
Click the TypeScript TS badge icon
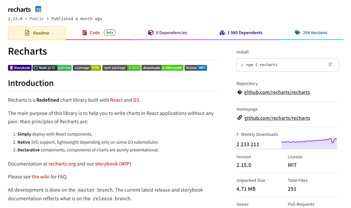pos(38,9)
